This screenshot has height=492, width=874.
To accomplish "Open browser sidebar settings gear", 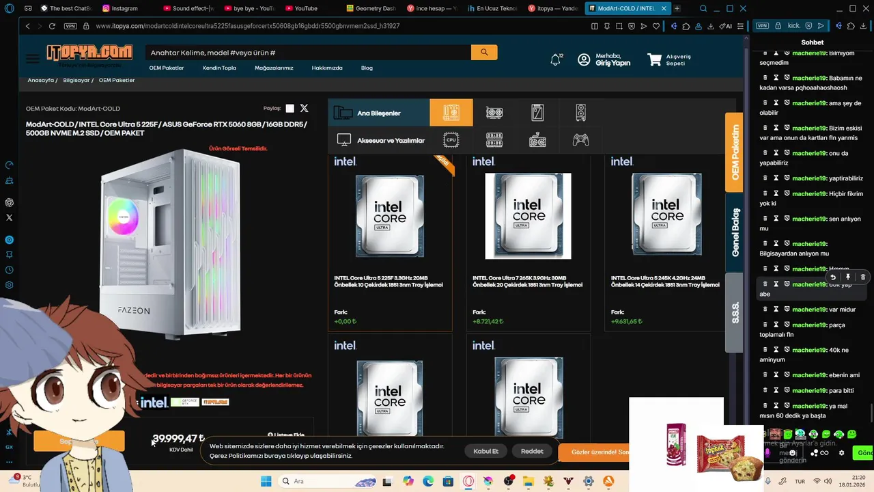I will coord(9,285).
